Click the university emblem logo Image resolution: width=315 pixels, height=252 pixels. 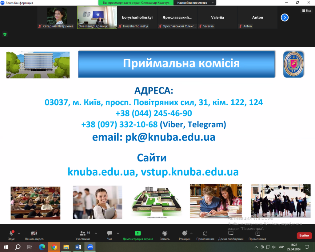293,64
